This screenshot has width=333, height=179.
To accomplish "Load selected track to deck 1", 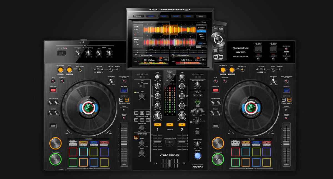I will click(215, 57).
